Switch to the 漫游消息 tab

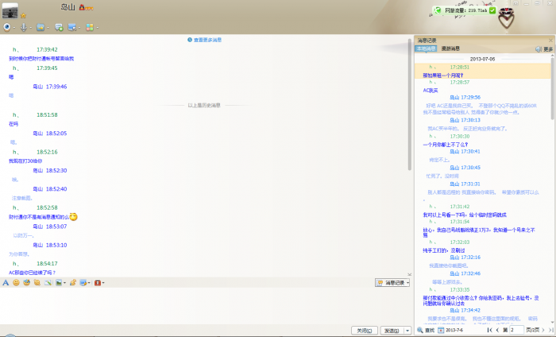click(450, 48)
